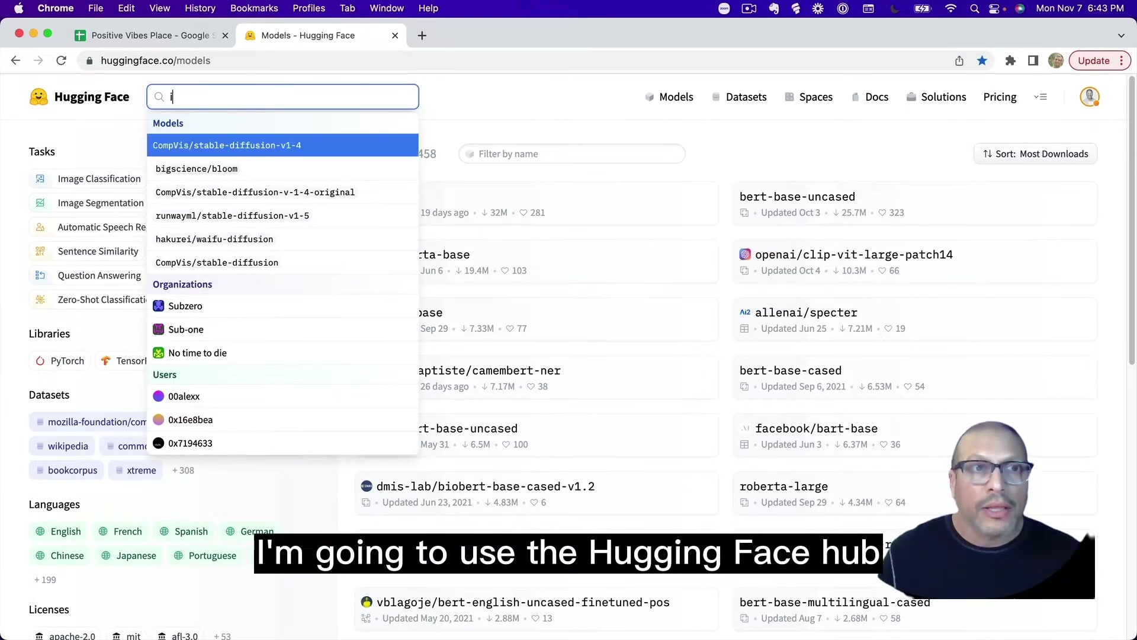Filter by xtreme dataset tag
This screenshot has width=1137, height=640.
click(x=136, y=471)
